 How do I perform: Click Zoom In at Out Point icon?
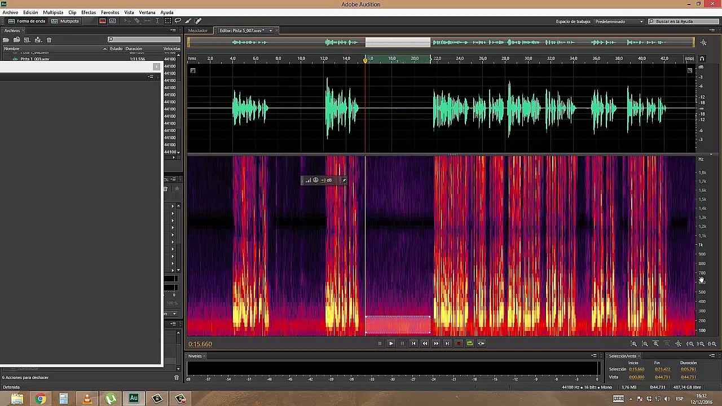coord(701,344)
